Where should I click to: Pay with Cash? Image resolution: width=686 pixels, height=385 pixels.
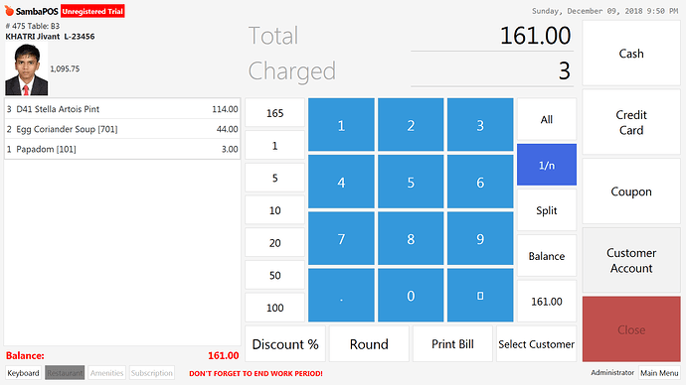point(631,54)
